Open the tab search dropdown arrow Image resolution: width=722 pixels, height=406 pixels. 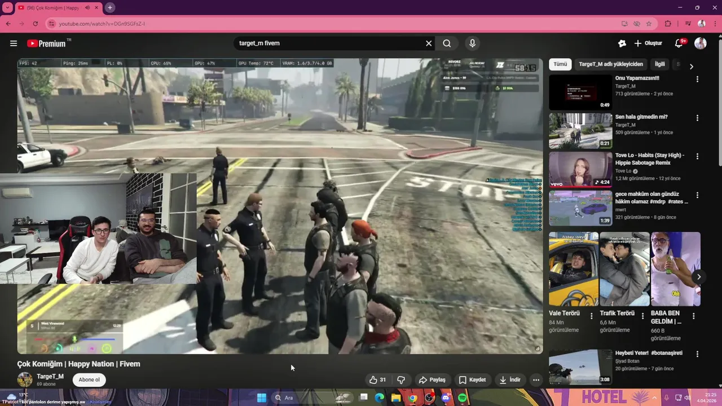[8, 8]
